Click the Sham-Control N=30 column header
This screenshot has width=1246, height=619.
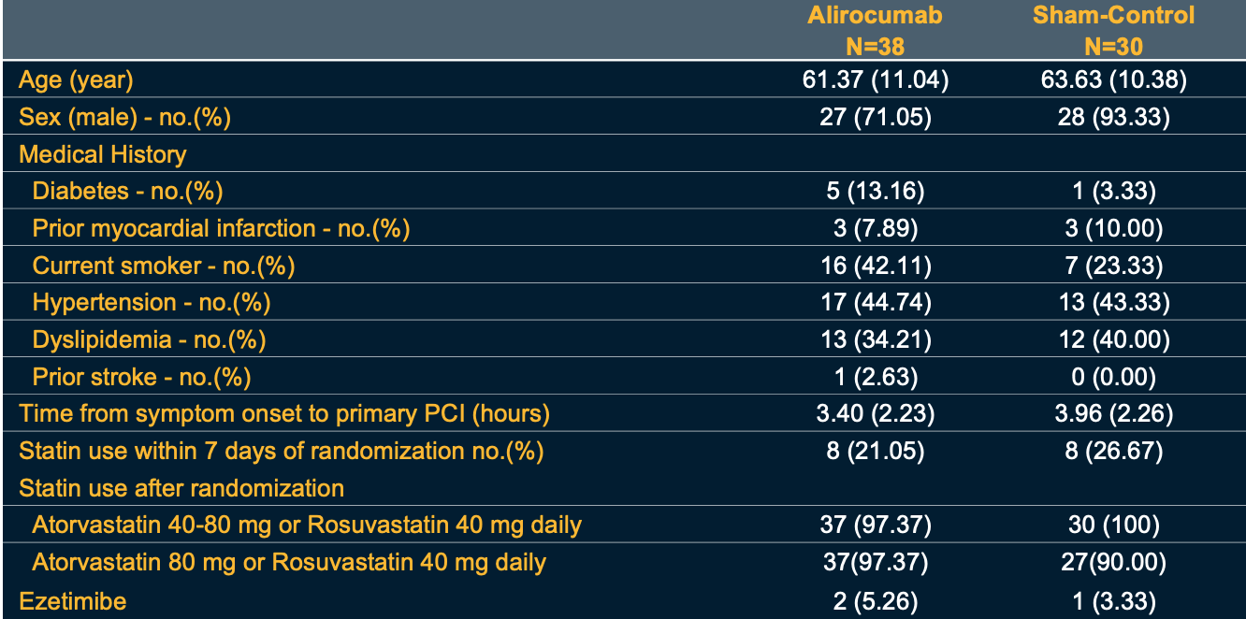click(x=1113, y=30)
